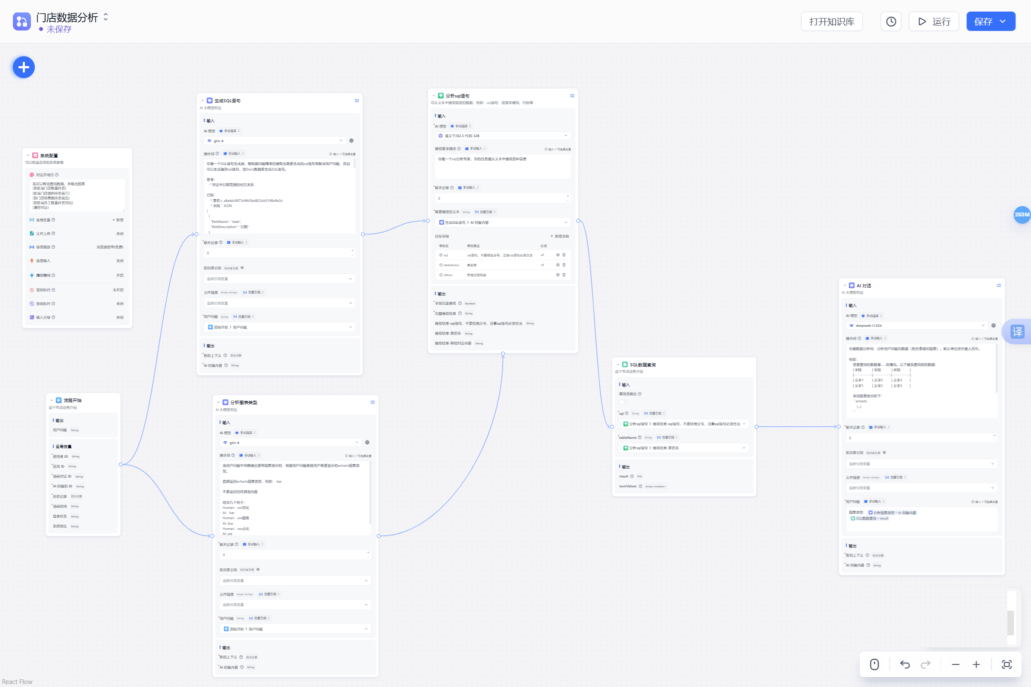Toggle 输入引导 status 关闭

(120, 318)
